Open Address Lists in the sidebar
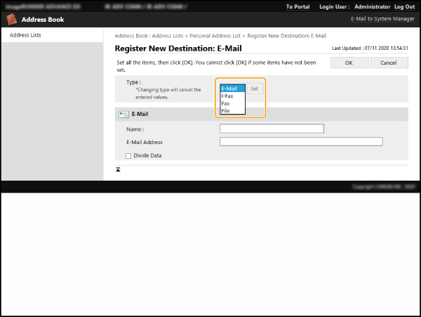Screen dimensions: 421x317 [25, 34]
